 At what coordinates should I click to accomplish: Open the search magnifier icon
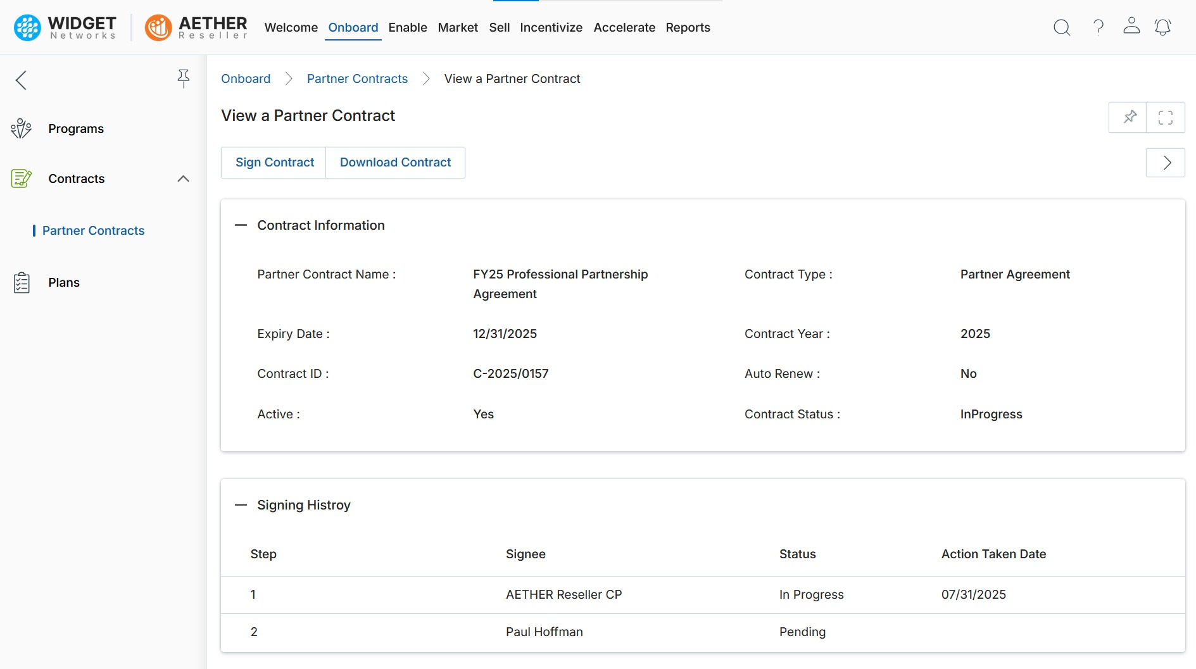(x=1062, y=27)
